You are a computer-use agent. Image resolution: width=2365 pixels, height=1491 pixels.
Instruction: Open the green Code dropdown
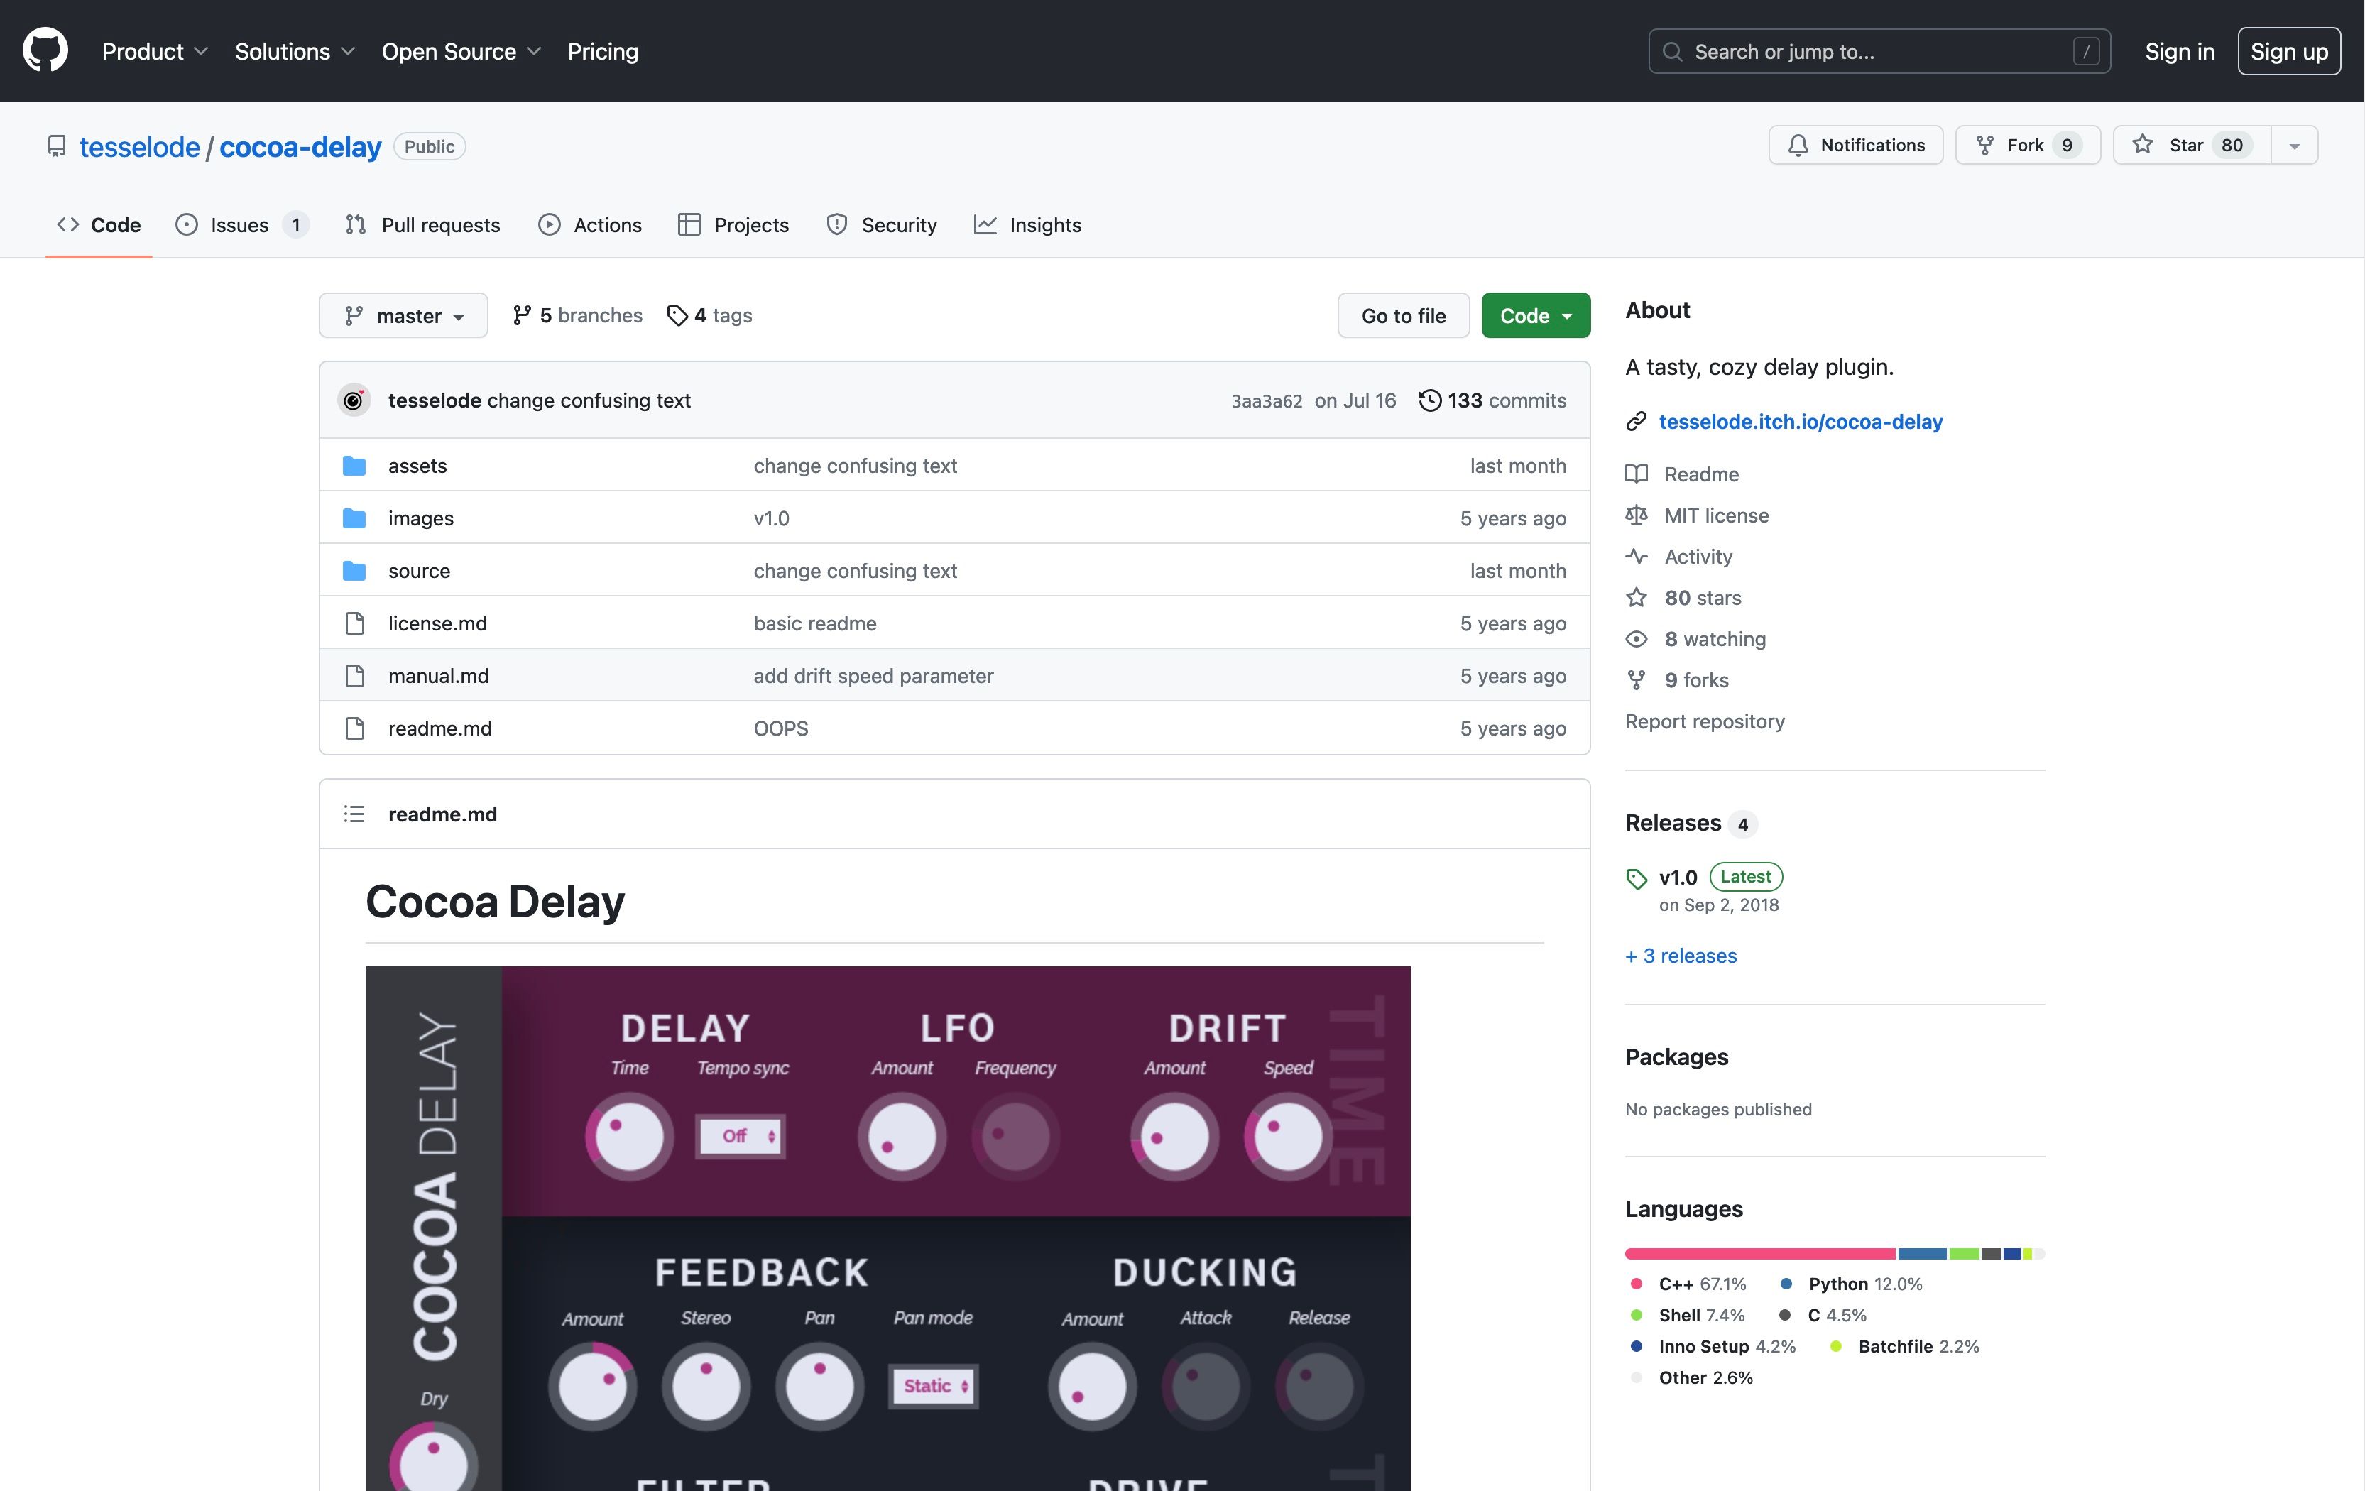pyautogui.click(x=1535, y=315)
